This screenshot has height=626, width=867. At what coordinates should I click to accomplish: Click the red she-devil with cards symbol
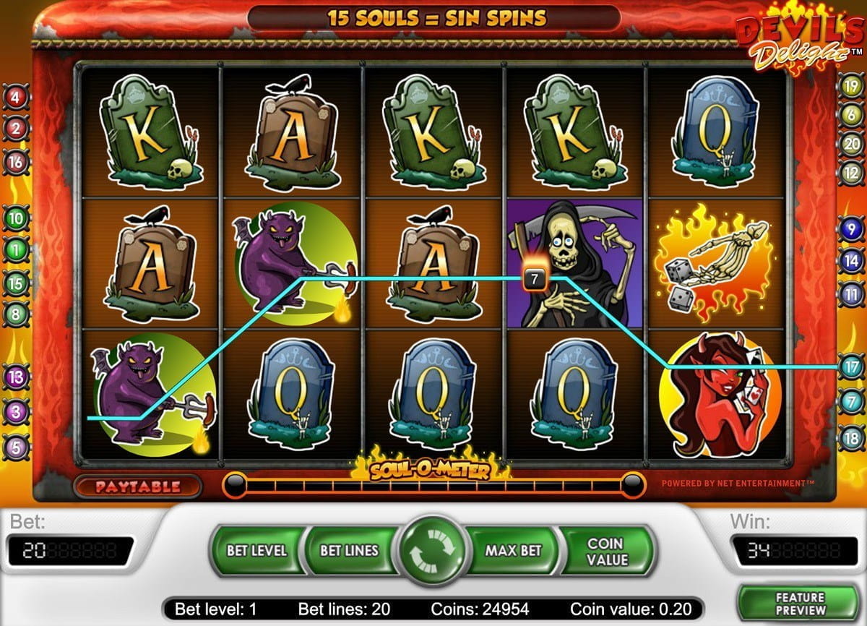coord(716,395)
